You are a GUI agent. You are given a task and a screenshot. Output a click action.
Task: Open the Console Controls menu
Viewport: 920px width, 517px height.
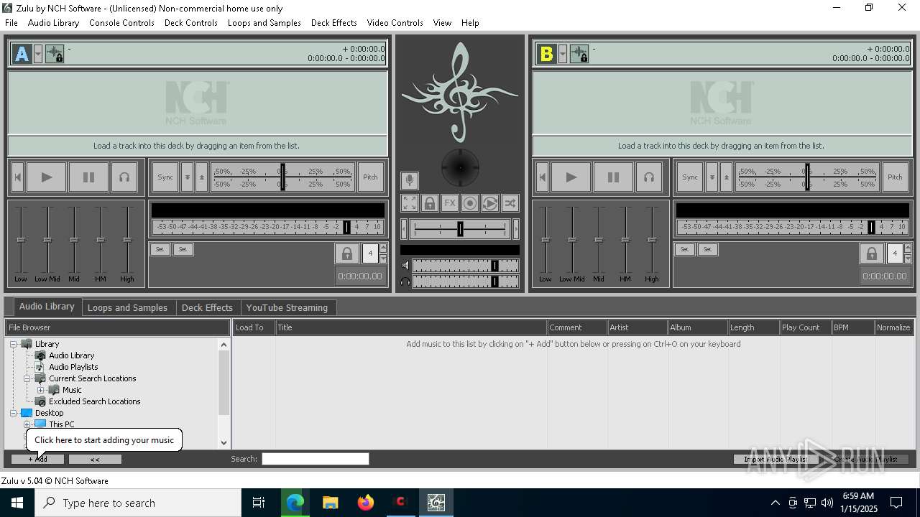[121, 23]
